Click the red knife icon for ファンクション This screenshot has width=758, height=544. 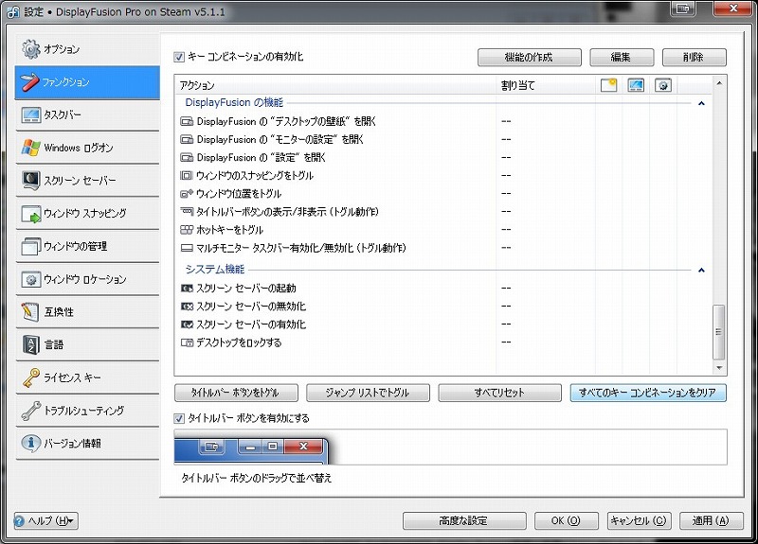click(x=29, y=81)
